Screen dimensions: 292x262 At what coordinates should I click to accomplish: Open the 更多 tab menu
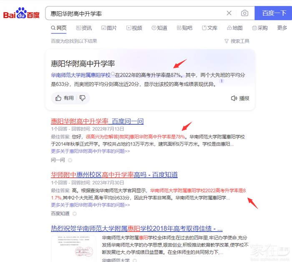pyautogui.click(x=282, y=28)
